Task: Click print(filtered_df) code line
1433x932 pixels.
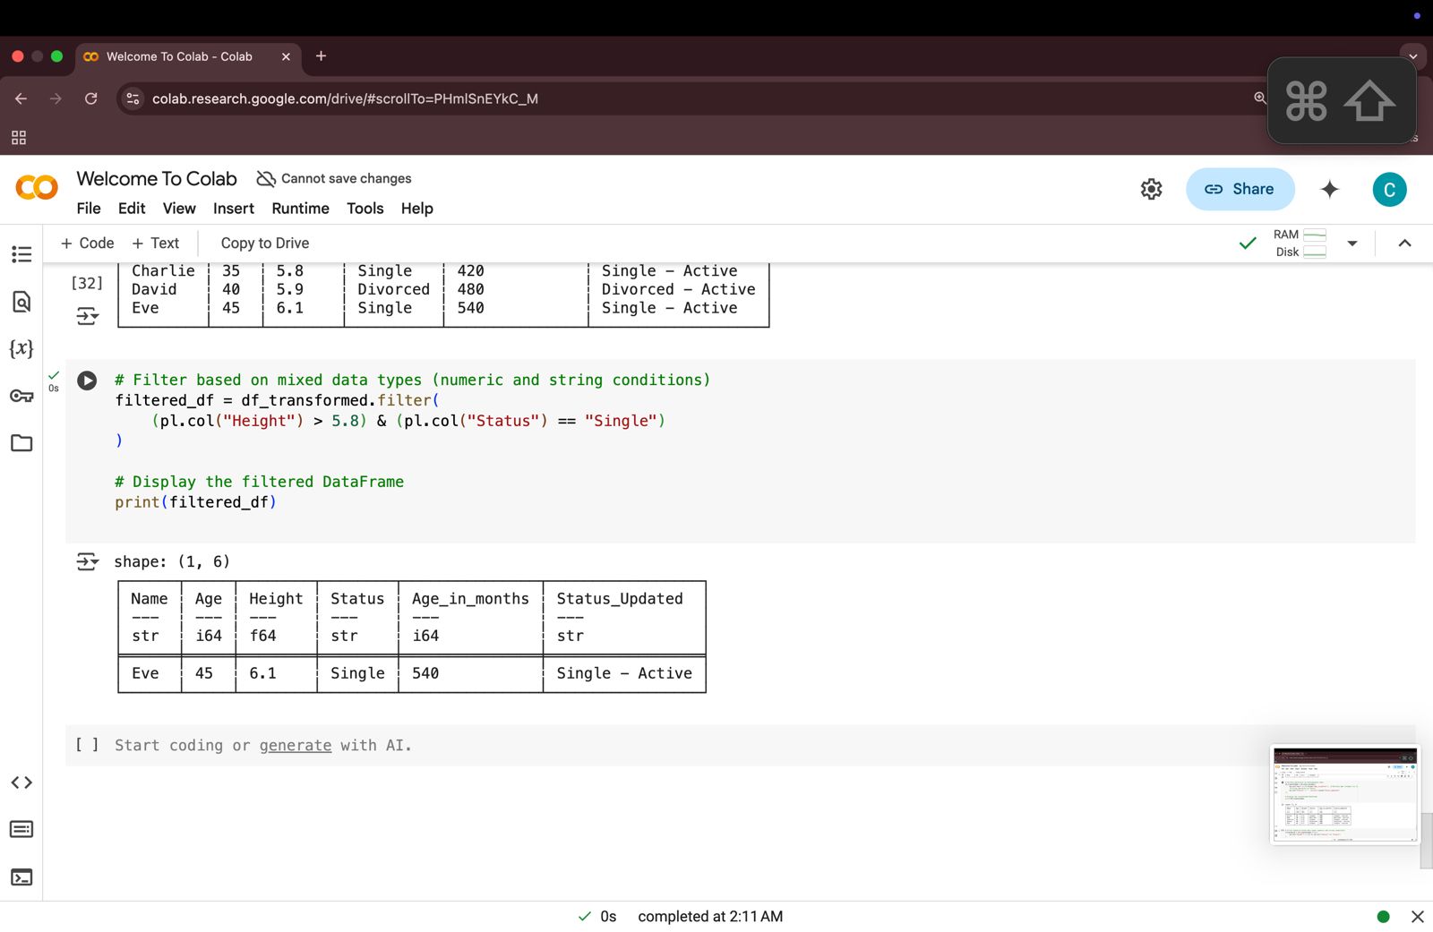Action: coord(195,502)
